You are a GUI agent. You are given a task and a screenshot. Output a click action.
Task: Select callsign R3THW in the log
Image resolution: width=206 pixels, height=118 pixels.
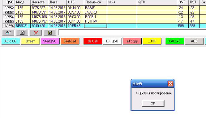pos(96,21)
